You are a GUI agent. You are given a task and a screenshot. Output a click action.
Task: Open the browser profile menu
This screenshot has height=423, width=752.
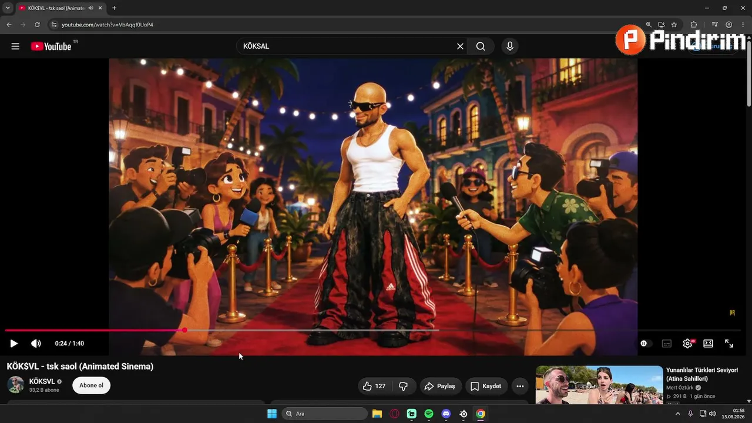[x=728, y=25]
